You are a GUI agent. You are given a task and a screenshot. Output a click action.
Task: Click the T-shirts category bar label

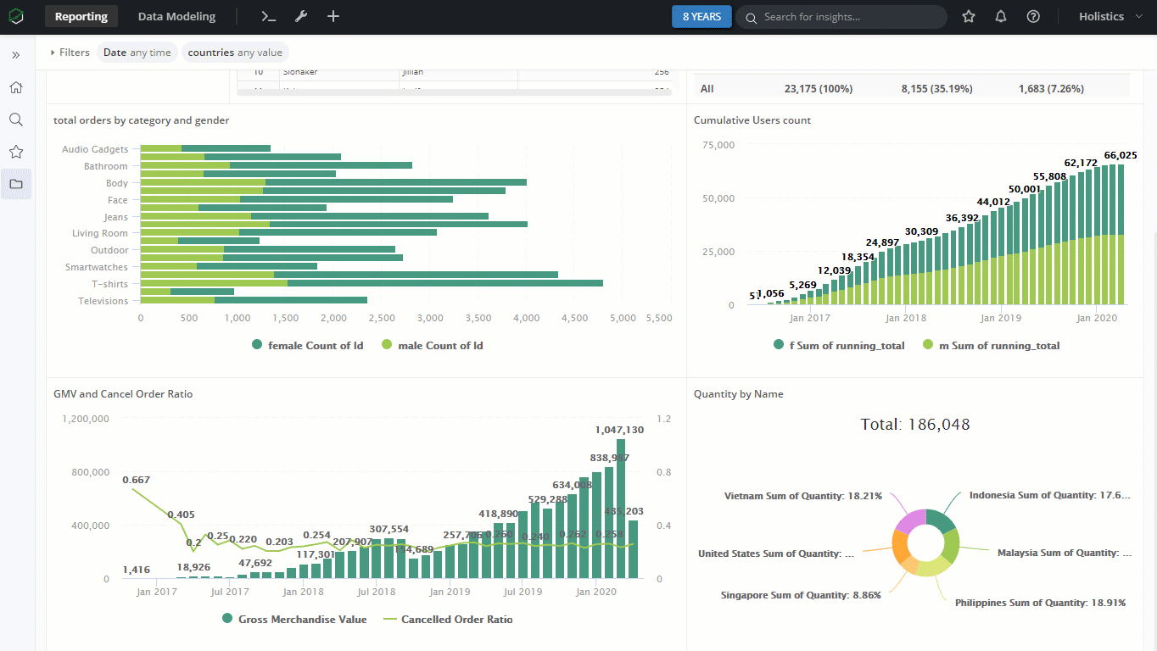110,284
